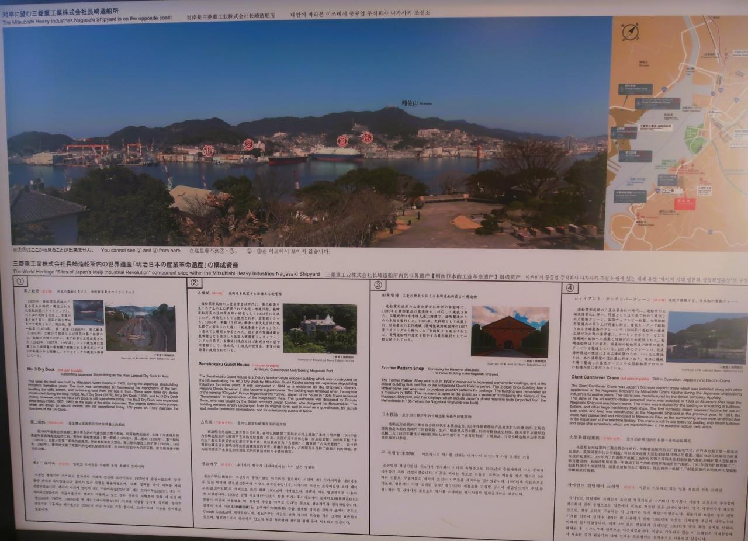Open the red brick Former Pattern Shop photo
This screenshot has width=748, height=541.
coord(510,332)
